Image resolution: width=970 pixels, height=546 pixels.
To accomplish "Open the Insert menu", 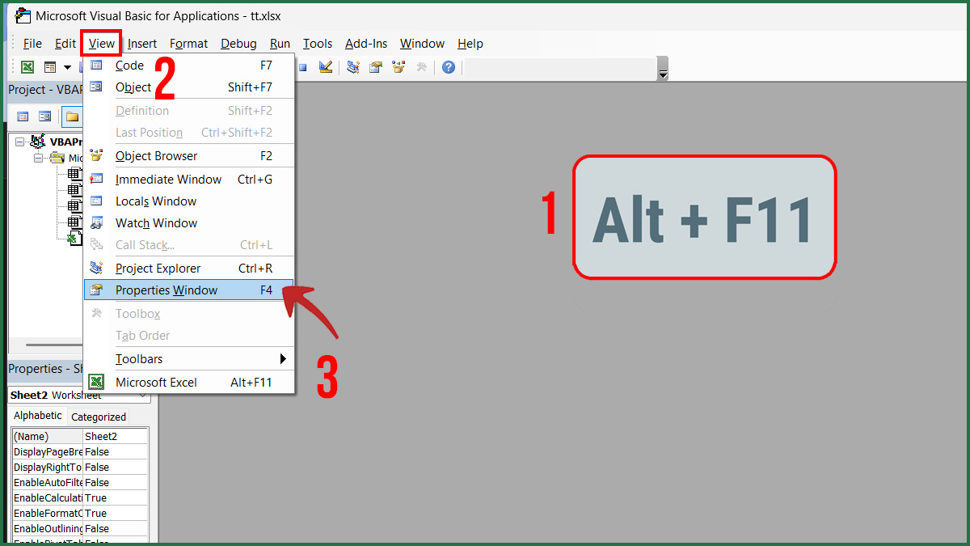I will tap(142, 43).
